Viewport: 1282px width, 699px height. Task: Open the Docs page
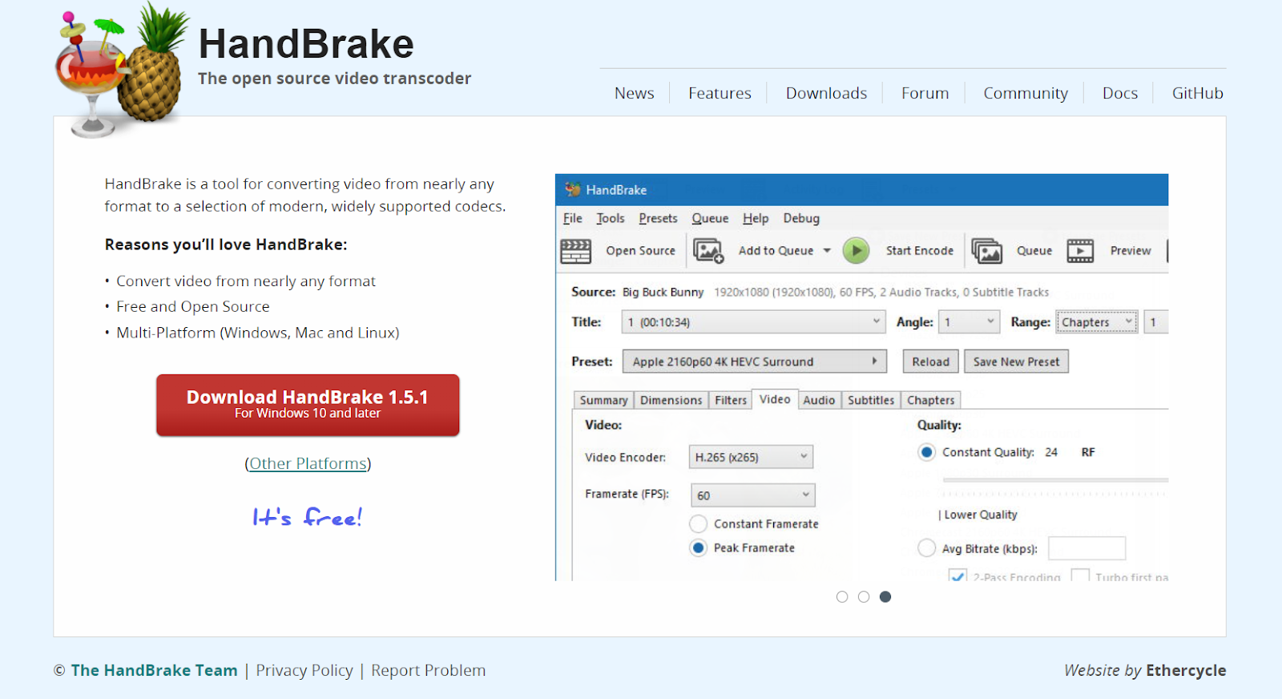[x=1119, y=93]
